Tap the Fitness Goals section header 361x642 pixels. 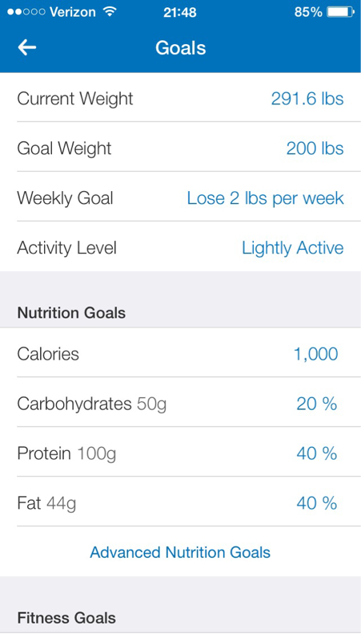coord(66,618)
